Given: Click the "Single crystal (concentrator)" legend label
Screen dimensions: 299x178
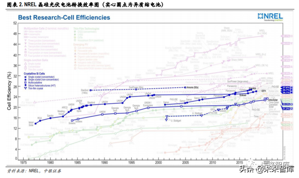Looking at the screenshot, I should pyautogui.click(x=41, y=77).
